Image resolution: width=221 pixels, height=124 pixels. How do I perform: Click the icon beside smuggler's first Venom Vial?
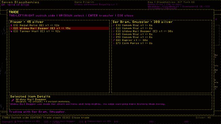point(114,25)
